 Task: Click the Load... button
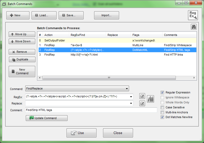pyautogui.click(x=44, y=15)
